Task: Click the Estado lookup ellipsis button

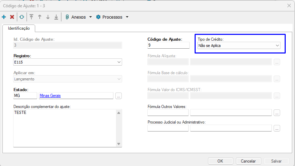Action: (x=118, y=96)
